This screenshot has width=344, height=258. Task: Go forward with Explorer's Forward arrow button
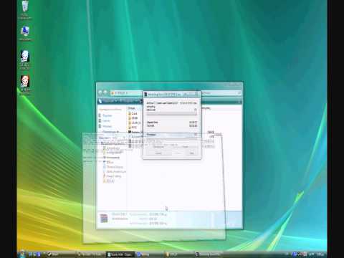(105, 92)
